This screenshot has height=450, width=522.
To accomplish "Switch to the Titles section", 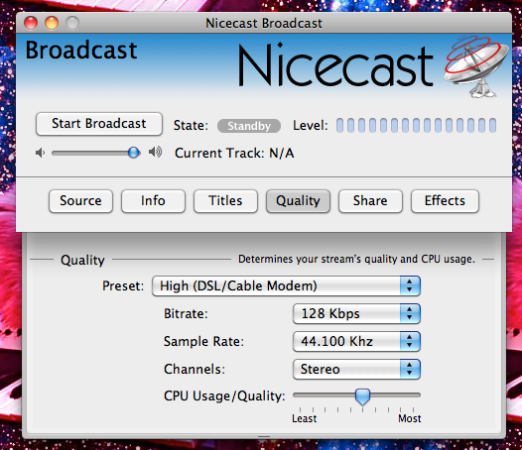I will tap(225, 201).
